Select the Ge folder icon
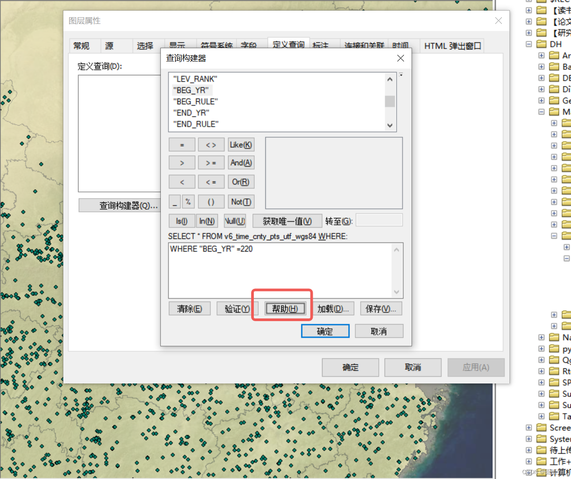Screen dimensions: 571x479 pos(554,100)
